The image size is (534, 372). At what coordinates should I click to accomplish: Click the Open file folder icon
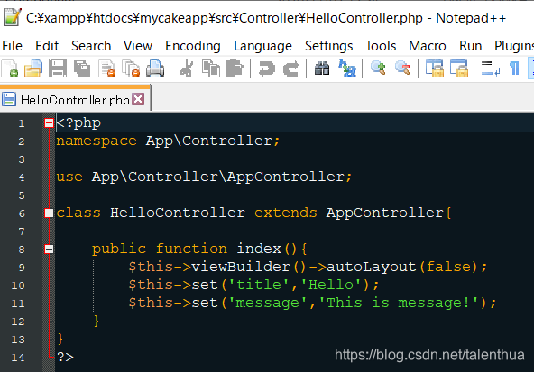tap(33, 68)
